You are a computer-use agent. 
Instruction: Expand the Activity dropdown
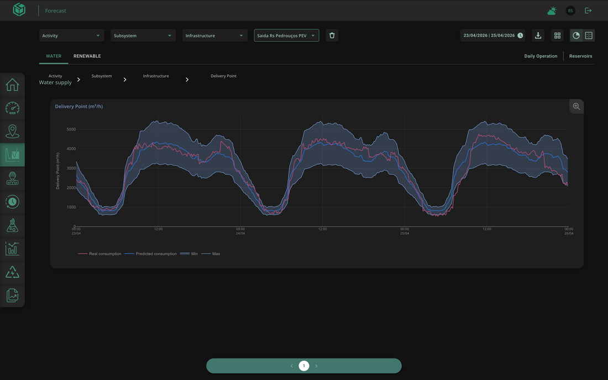click(71, 36)
